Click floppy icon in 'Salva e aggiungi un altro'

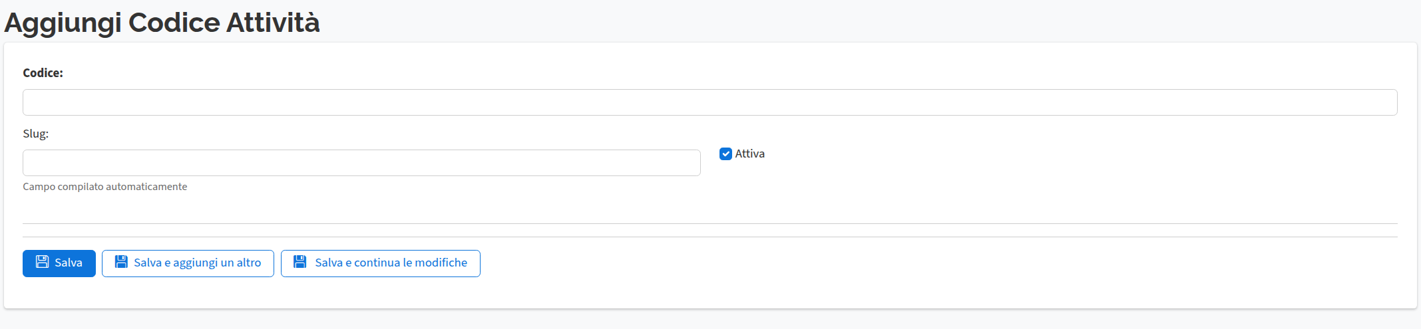[x=121, y=262]
